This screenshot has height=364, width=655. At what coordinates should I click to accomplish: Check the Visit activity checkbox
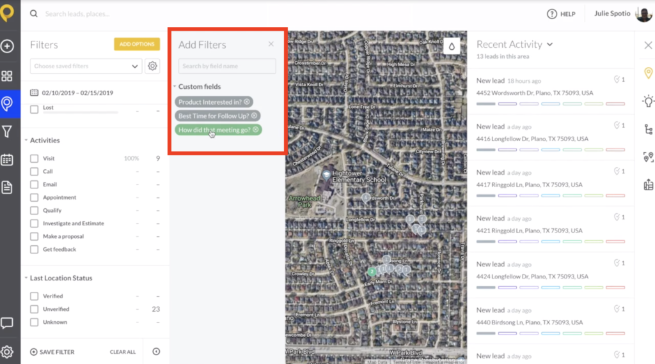point(35,158)
